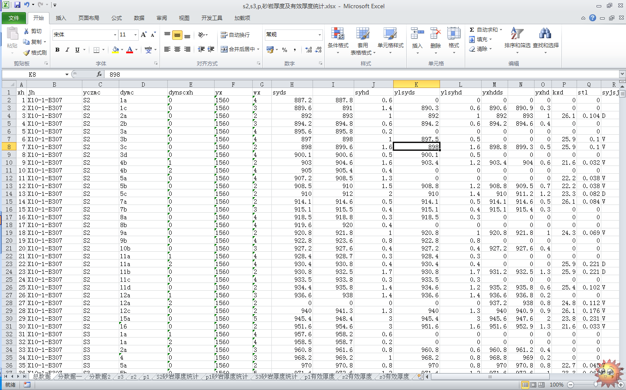Click the text orientation icon
The width and height of the screenshot is (626, 390).
coord(201,35)
